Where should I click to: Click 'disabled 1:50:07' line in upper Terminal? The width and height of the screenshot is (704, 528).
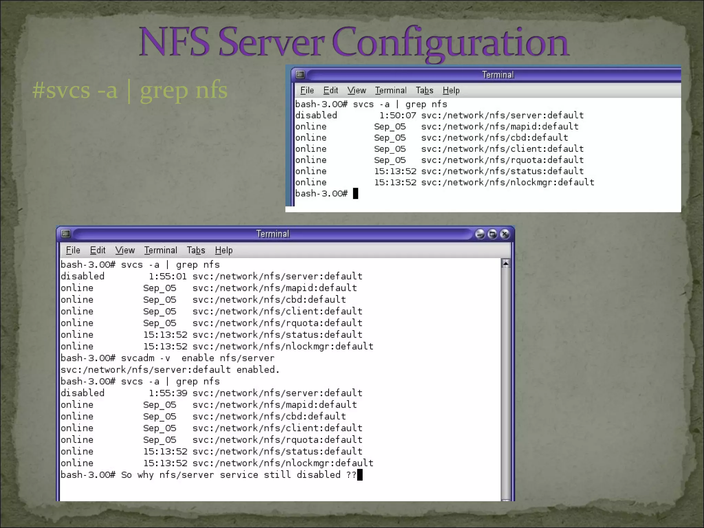439,115
